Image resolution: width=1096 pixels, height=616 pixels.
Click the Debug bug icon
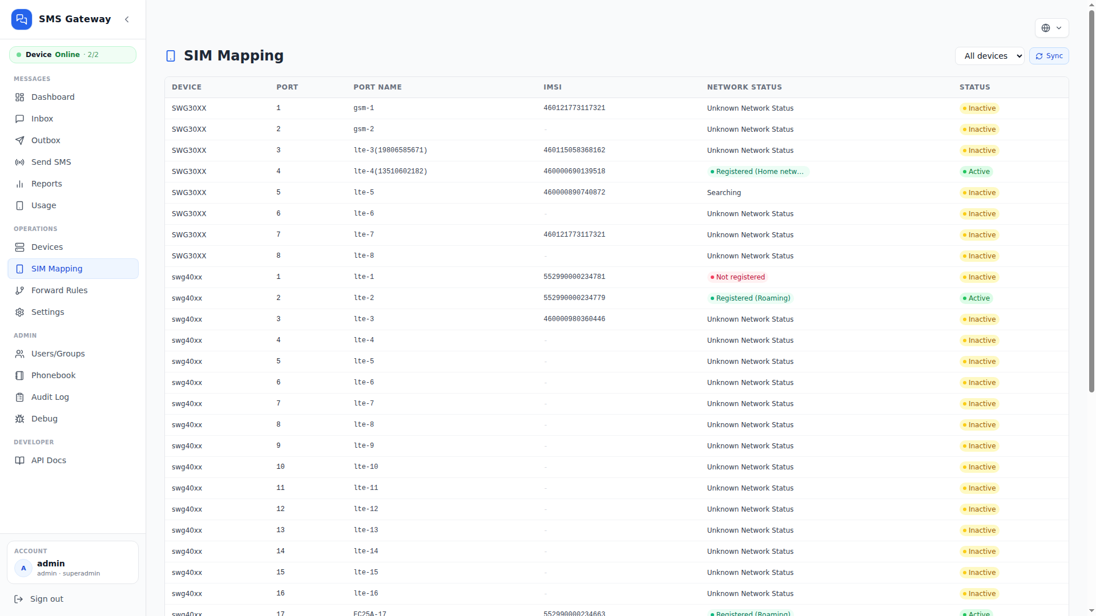coord(19,419)
